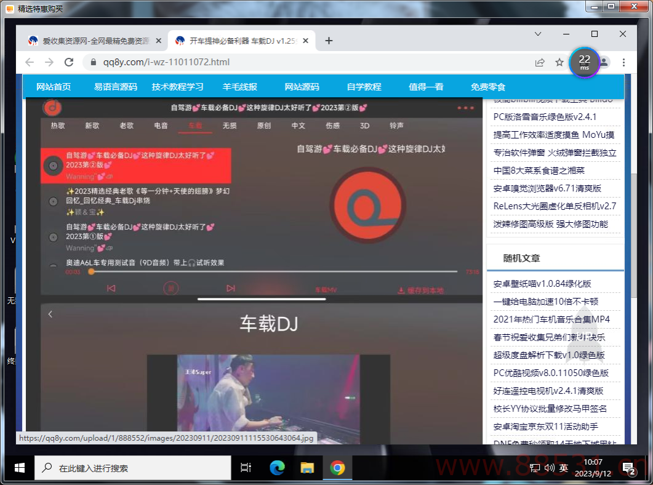
Task: Toggle the 英 input language indicator
Action: coord(564,468)
